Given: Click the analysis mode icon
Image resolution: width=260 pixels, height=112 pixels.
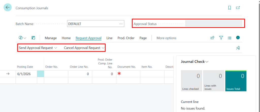Looking at the screenshot, I should (33, 38).
